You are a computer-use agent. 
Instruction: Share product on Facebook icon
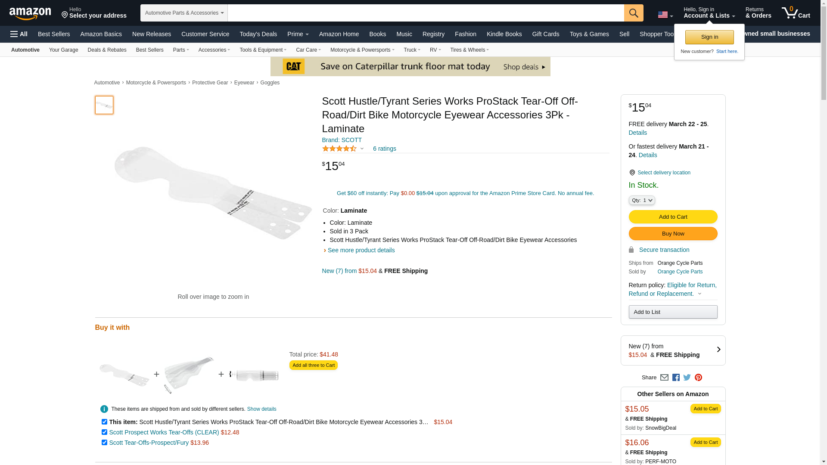pyautogui.click(x=676, y=378)
